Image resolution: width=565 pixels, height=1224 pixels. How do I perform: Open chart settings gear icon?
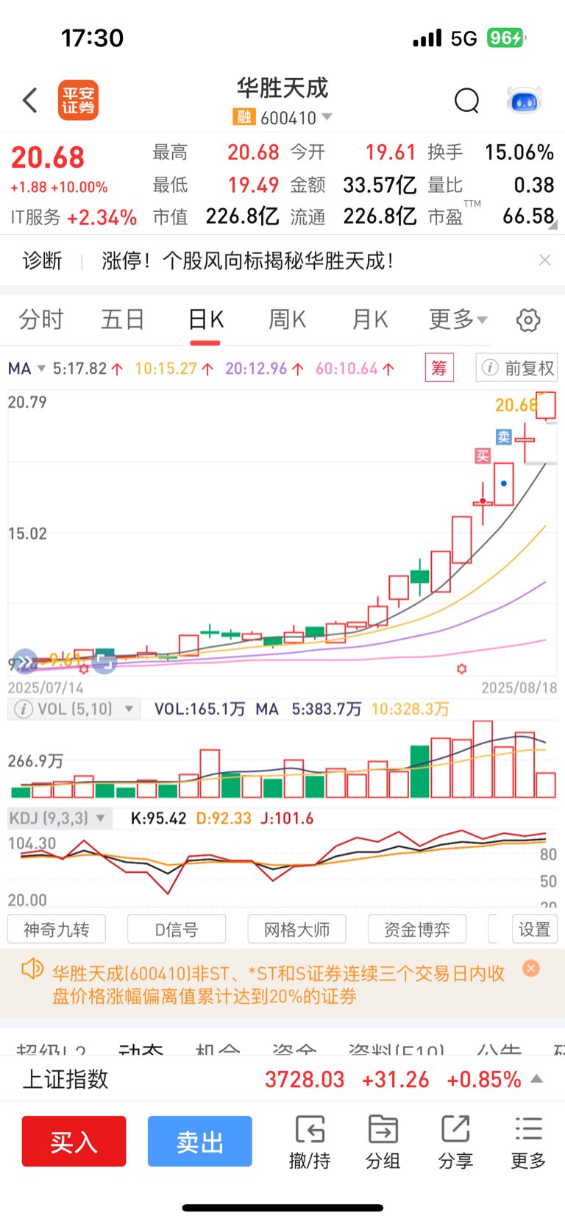[x=528, y=320]
